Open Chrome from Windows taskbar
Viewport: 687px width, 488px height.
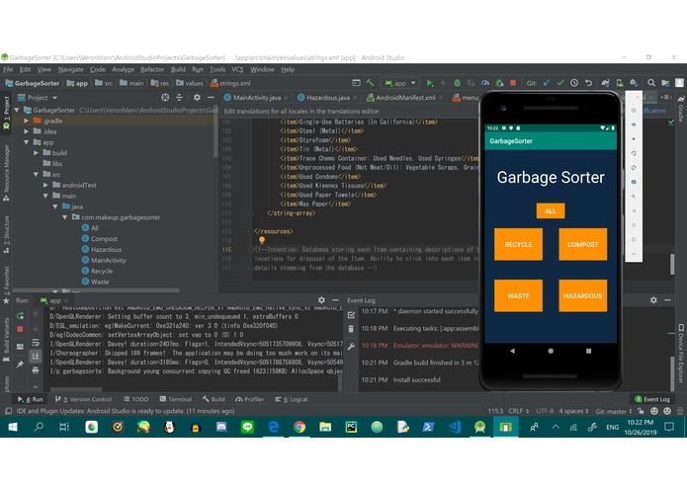300,427
